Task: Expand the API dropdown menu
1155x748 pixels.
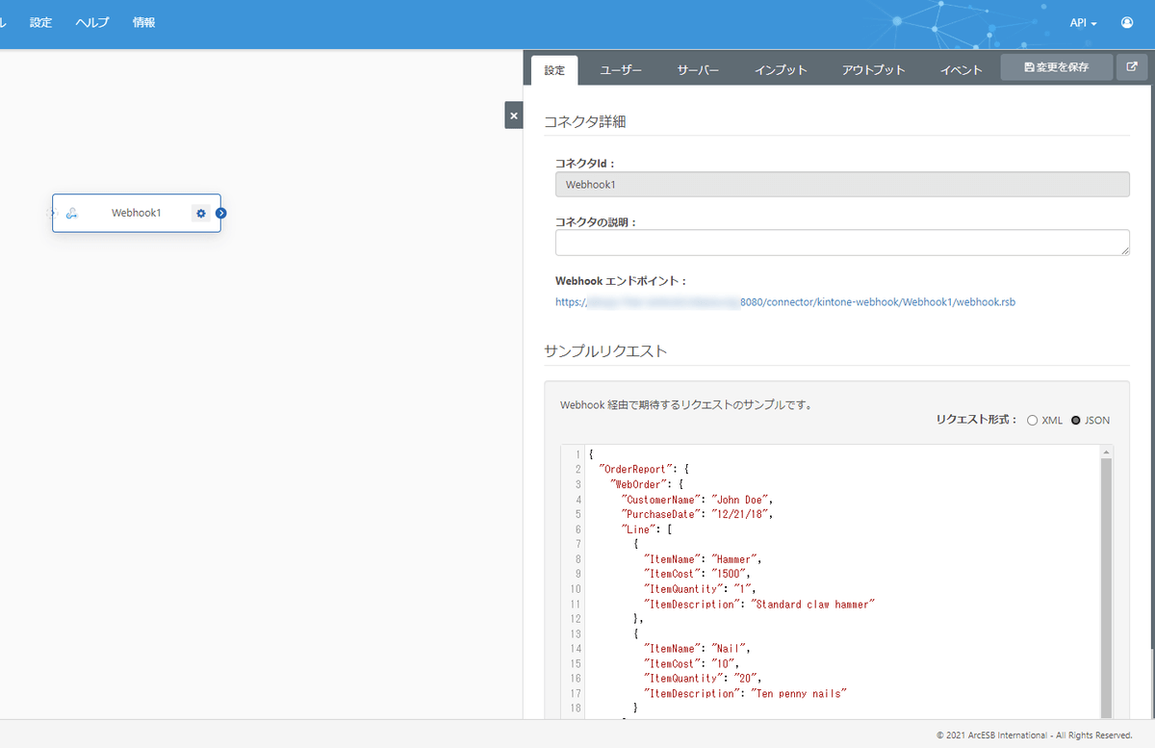Action: tap(1084, 22)
